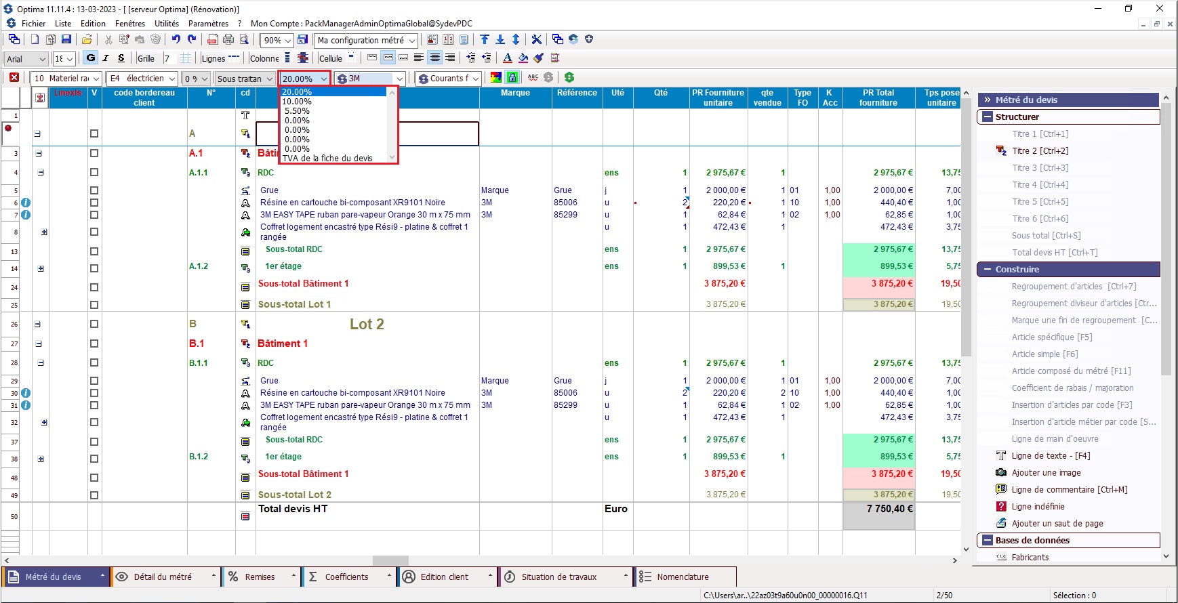Undo the last action
The width and height of the screenshot is (1178, 603).
click(x=176, y=40)
